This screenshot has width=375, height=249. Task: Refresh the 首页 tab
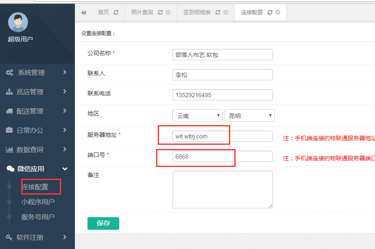116,12
